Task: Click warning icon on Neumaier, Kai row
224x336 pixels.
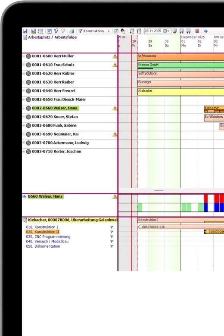Action: 115,134
